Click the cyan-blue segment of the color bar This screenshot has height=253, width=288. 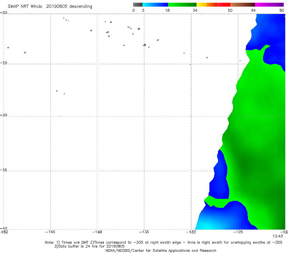(155, 5)
